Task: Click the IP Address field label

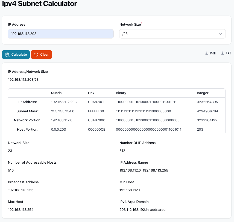Action: [17, 25]
